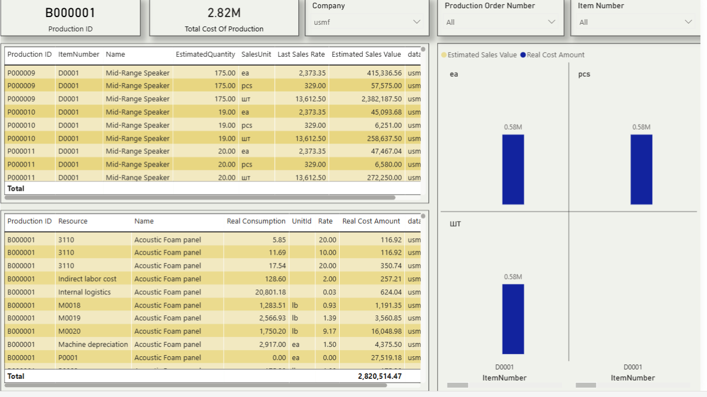
Task: Click horizontal scrollbar of top table
Action: (x=201, y=197)
